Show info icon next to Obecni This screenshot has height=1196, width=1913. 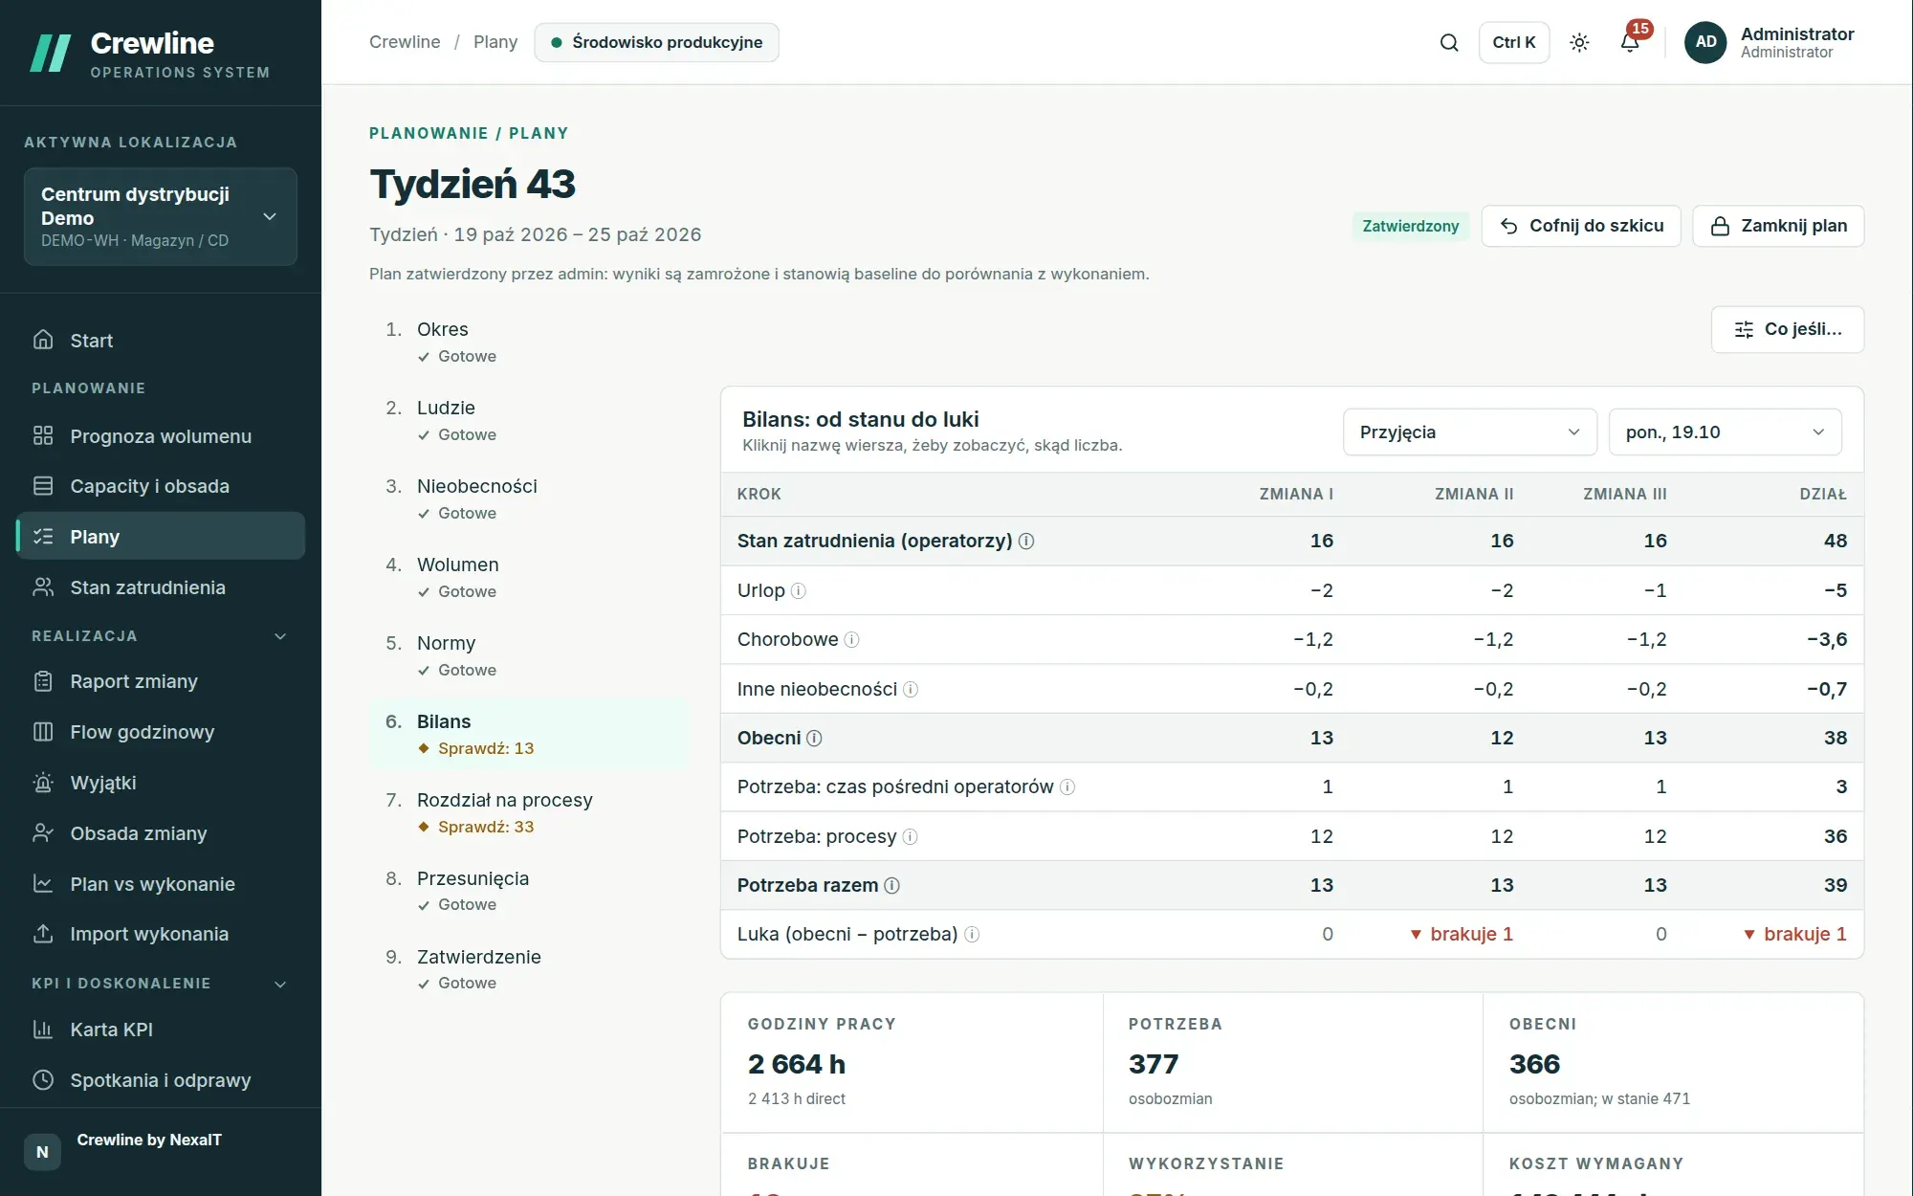(814, 739)
